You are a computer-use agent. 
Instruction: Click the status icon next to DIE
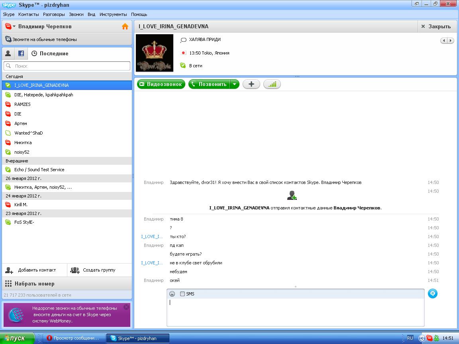pos(8,114)
